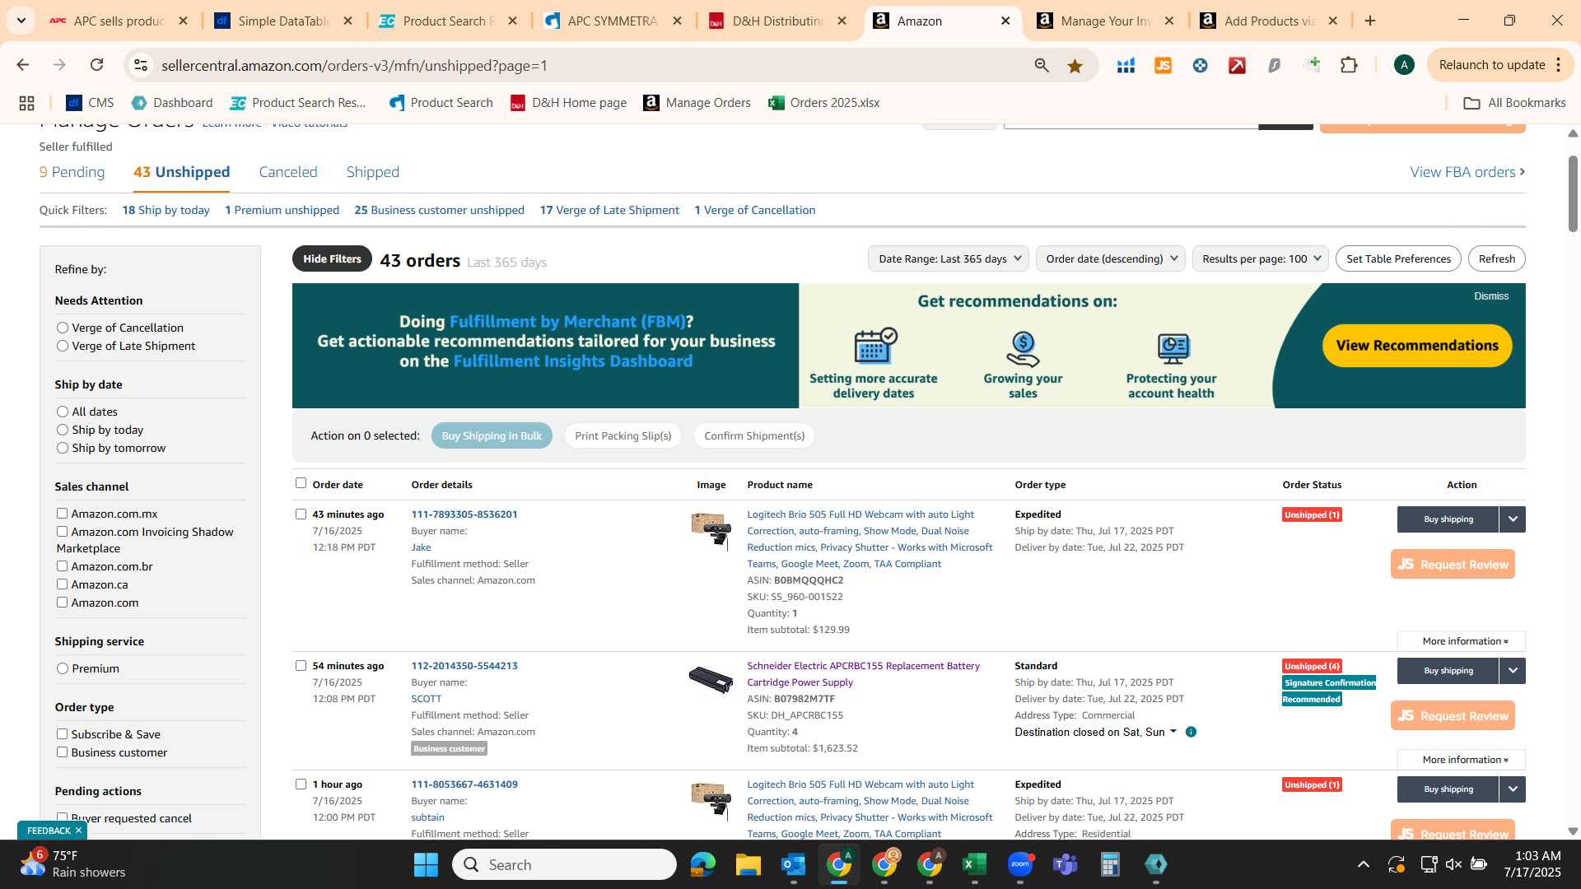This screenshot has height=889, width=1581.
Task: Open the apps grid in bookmarks bar
Action: point(26,103)
